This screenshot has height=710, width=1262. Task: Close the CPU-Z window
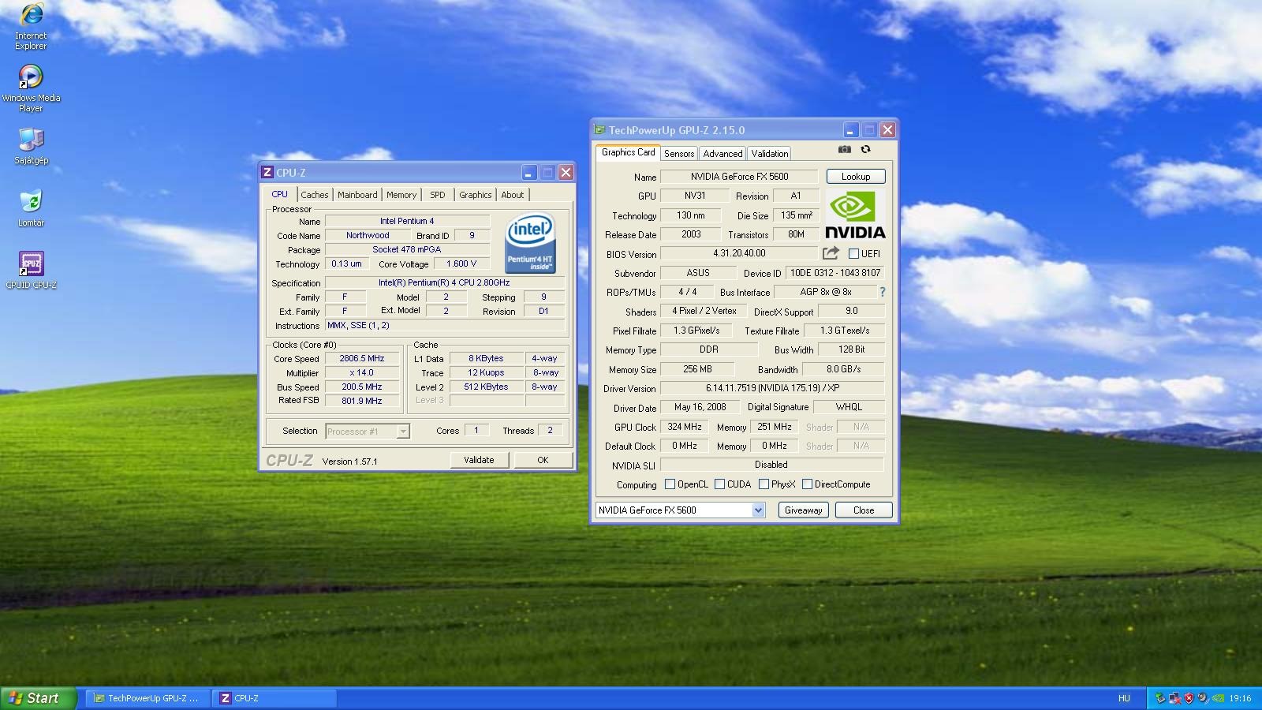566,173
